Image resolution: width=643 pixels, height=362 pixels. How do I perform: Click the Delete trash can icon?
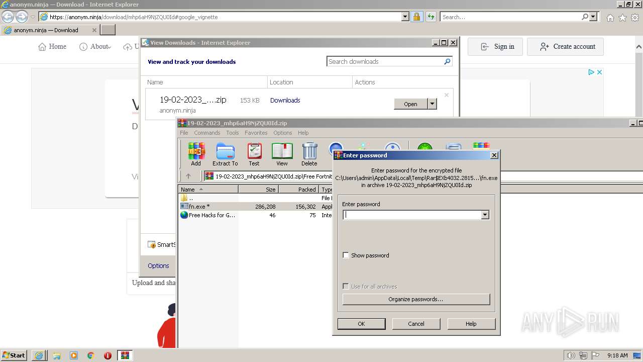(309, 154)
